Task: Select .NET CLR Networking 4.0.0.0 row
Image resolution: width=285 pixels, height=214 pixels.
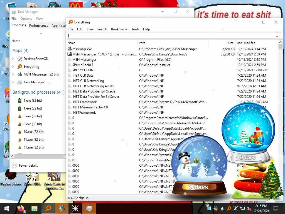Action: [172, 86]
